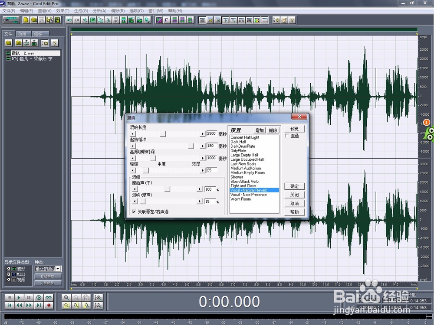Viewport: 434px width, 325px height.
Task: Click the 增加 preset add button
Action: (260, 130)
